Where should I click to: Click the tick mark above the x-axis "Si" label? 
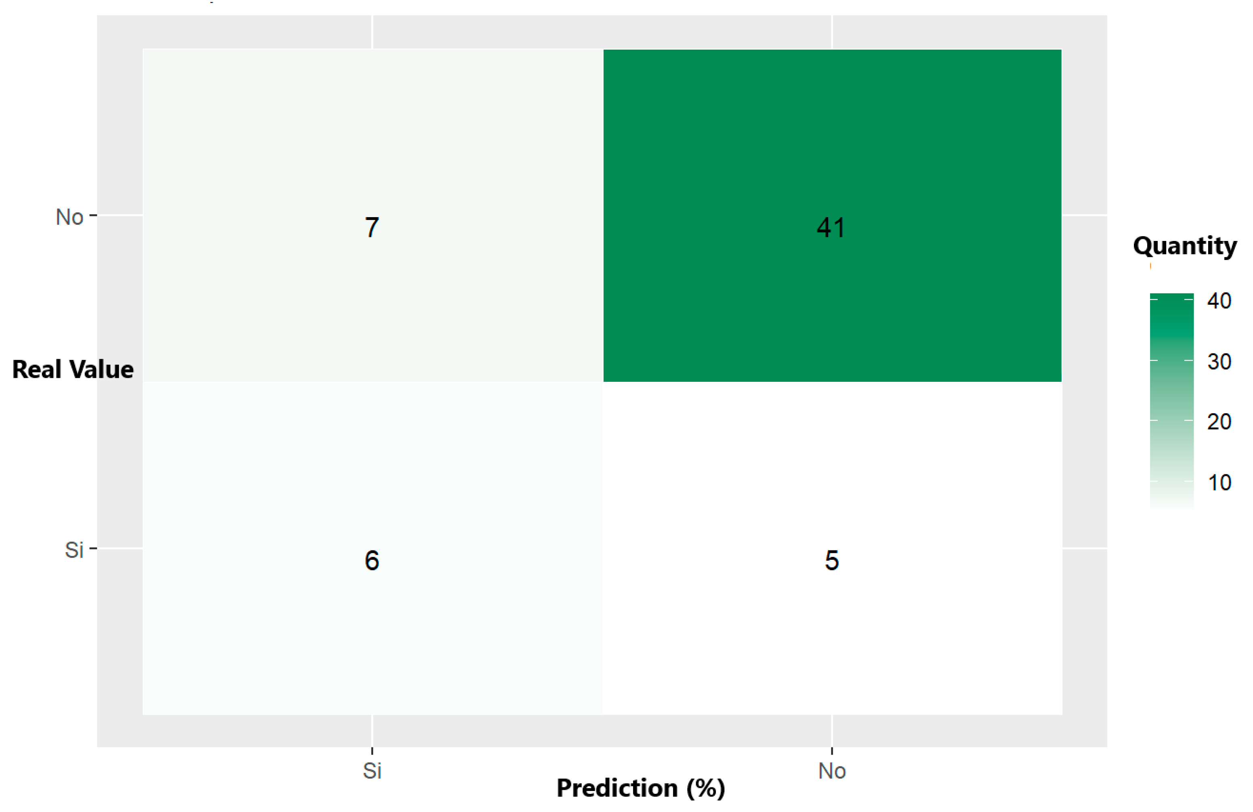point(372,751)
